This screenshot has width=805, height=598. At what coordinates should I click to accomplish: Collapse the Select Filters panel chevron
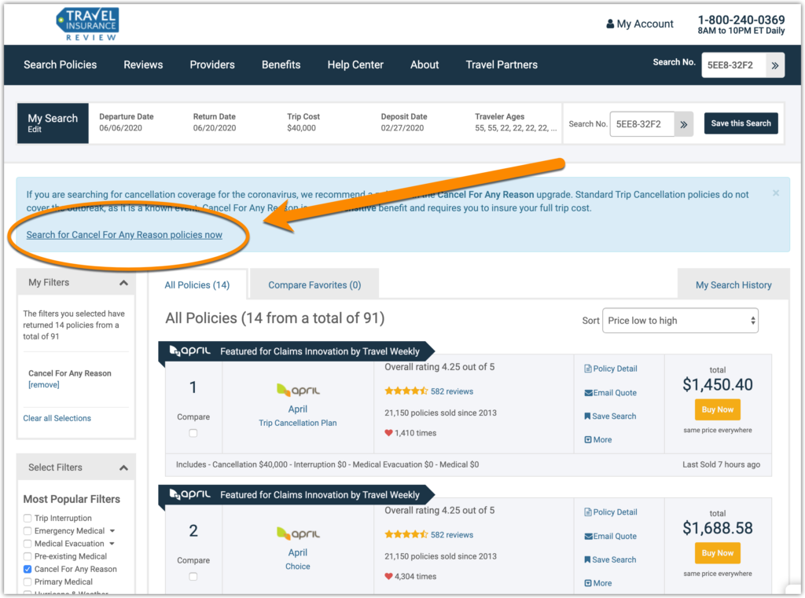[x=123, y=468]
